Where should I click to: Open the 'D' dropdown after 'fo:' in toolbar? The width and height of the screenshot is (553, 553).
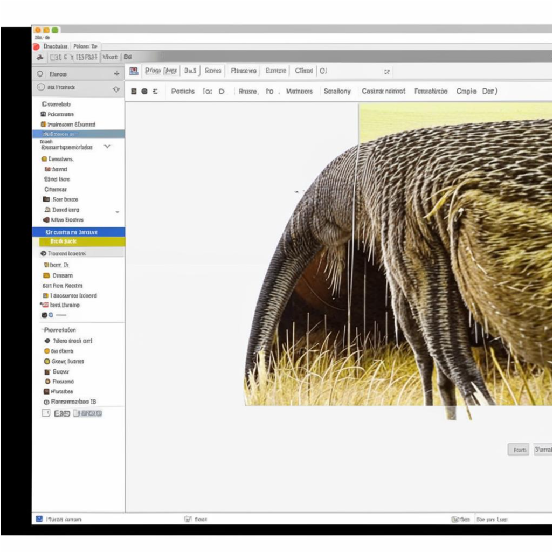point(222,91)
